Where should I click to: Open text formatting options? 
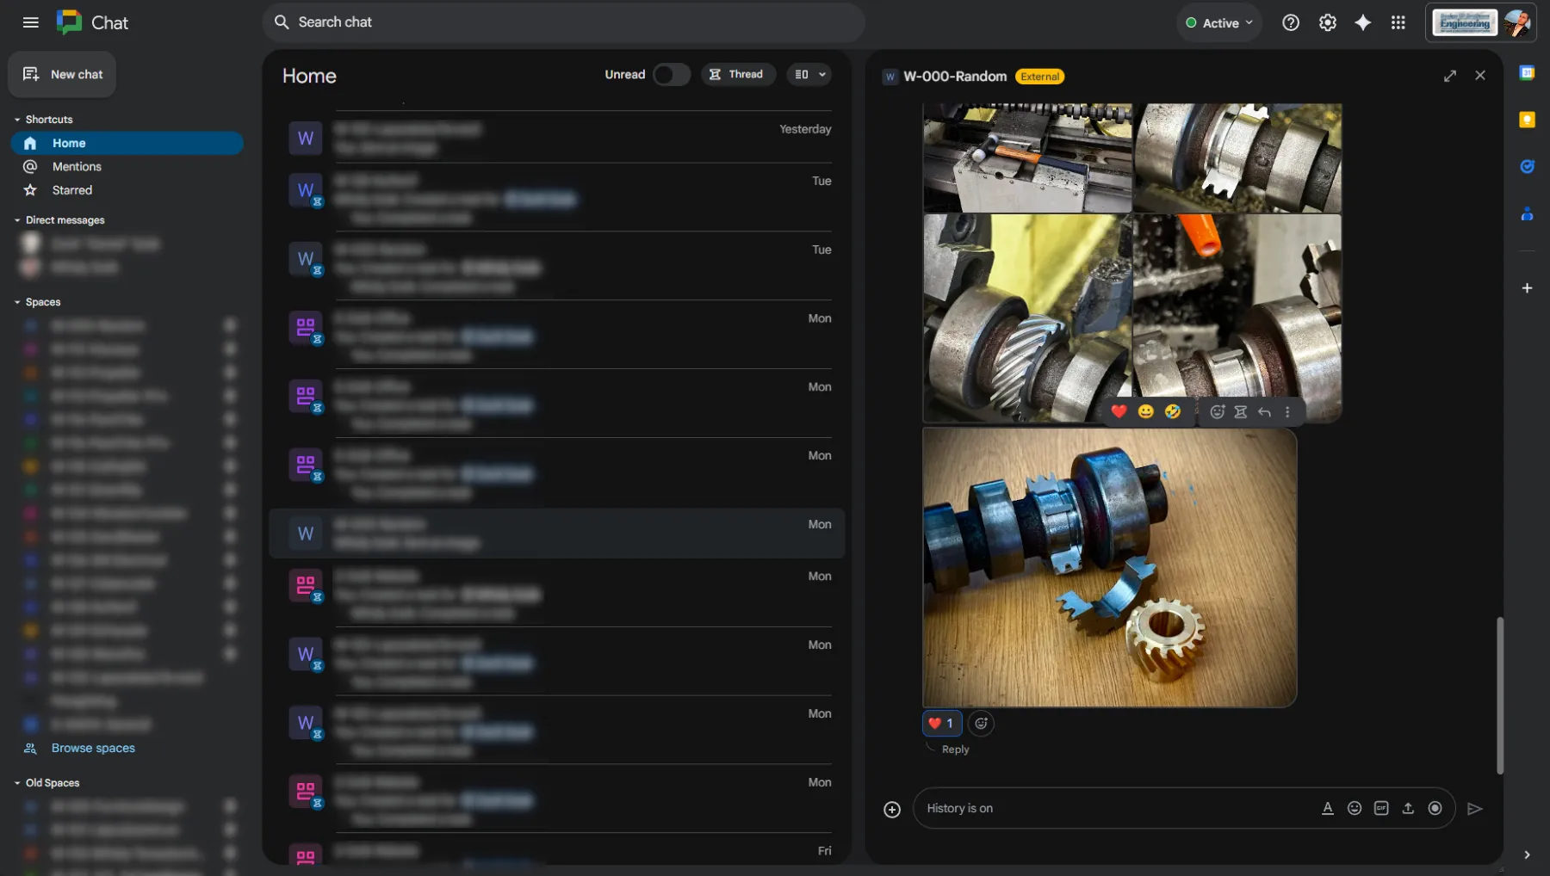(1327, 809)
